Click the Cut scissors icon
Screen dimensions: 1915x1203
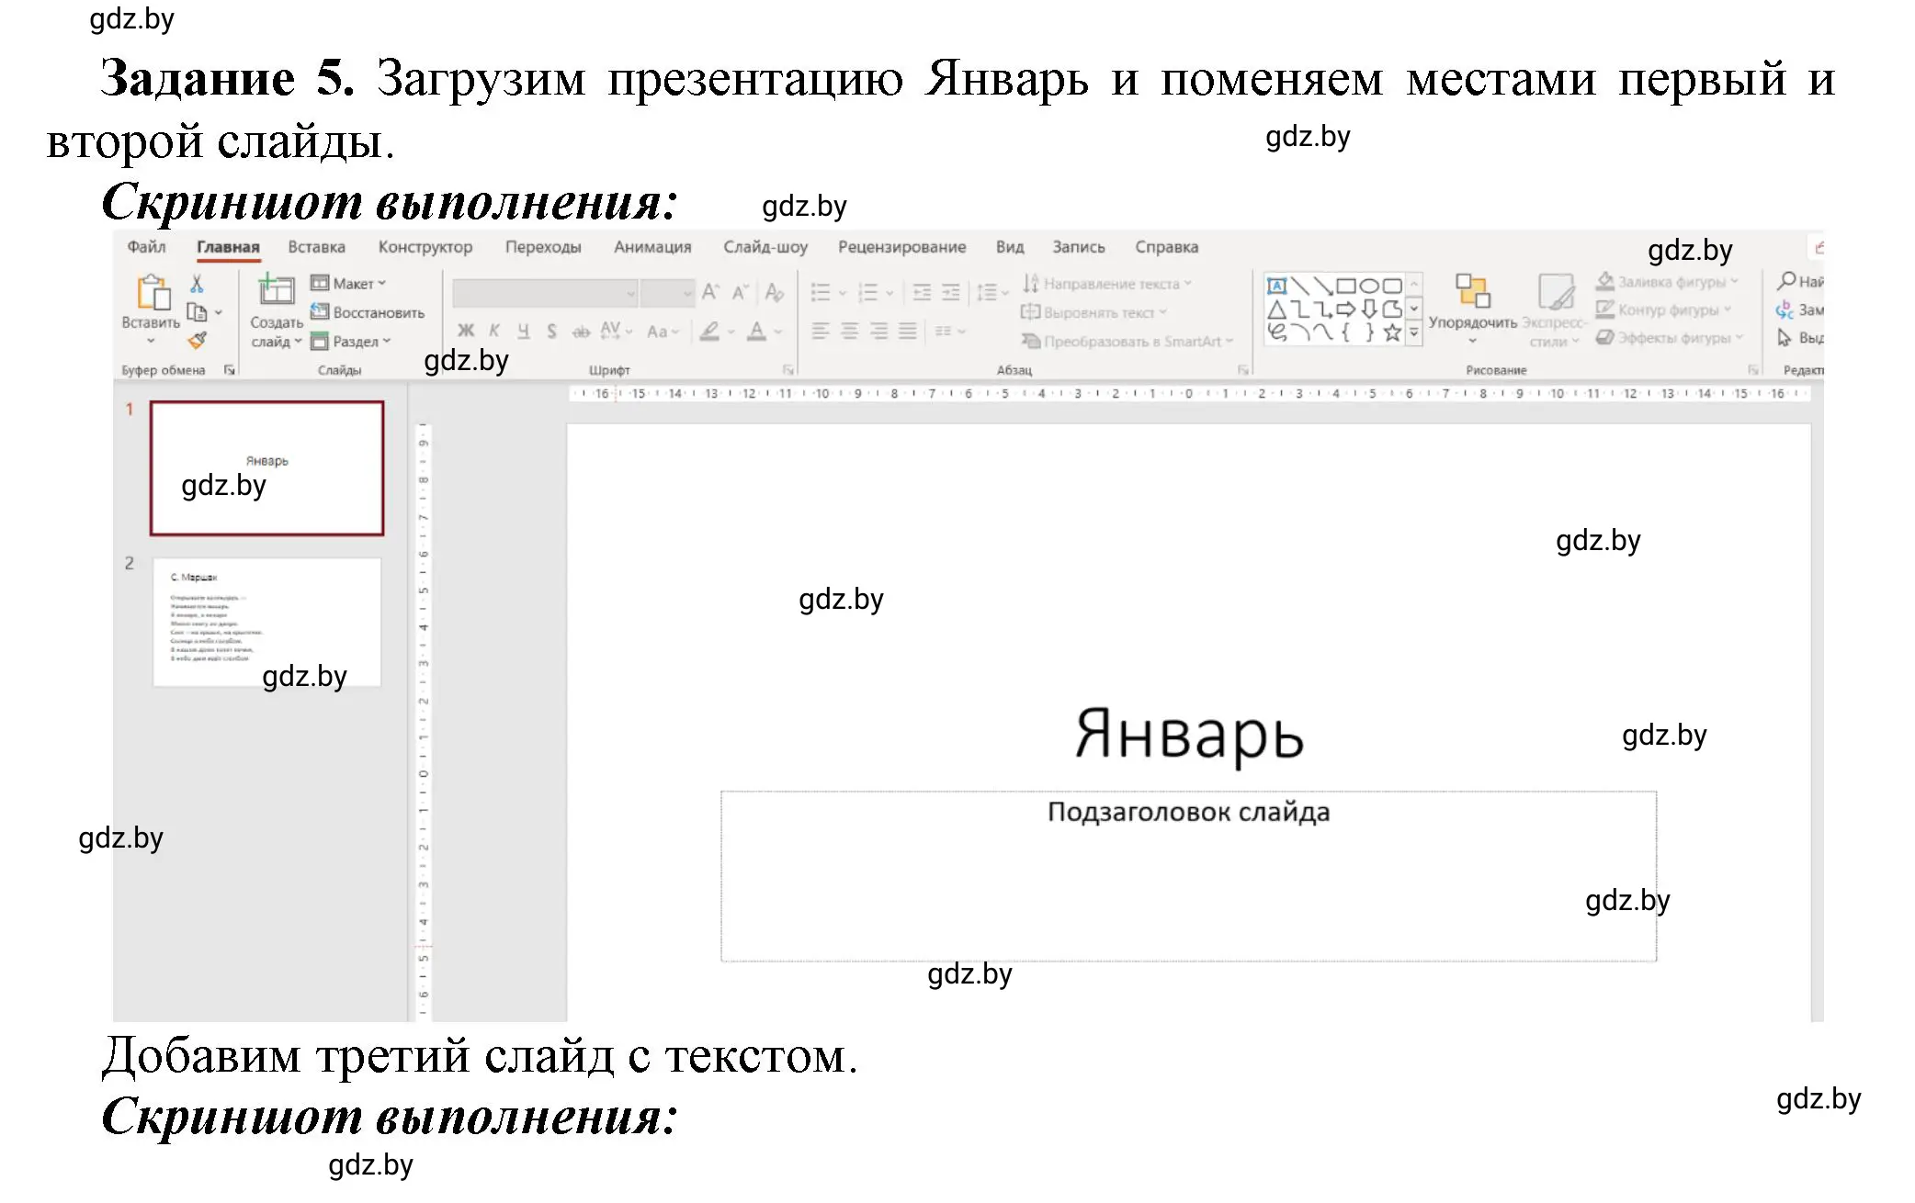pyautogui.click(x=197, y=284)
